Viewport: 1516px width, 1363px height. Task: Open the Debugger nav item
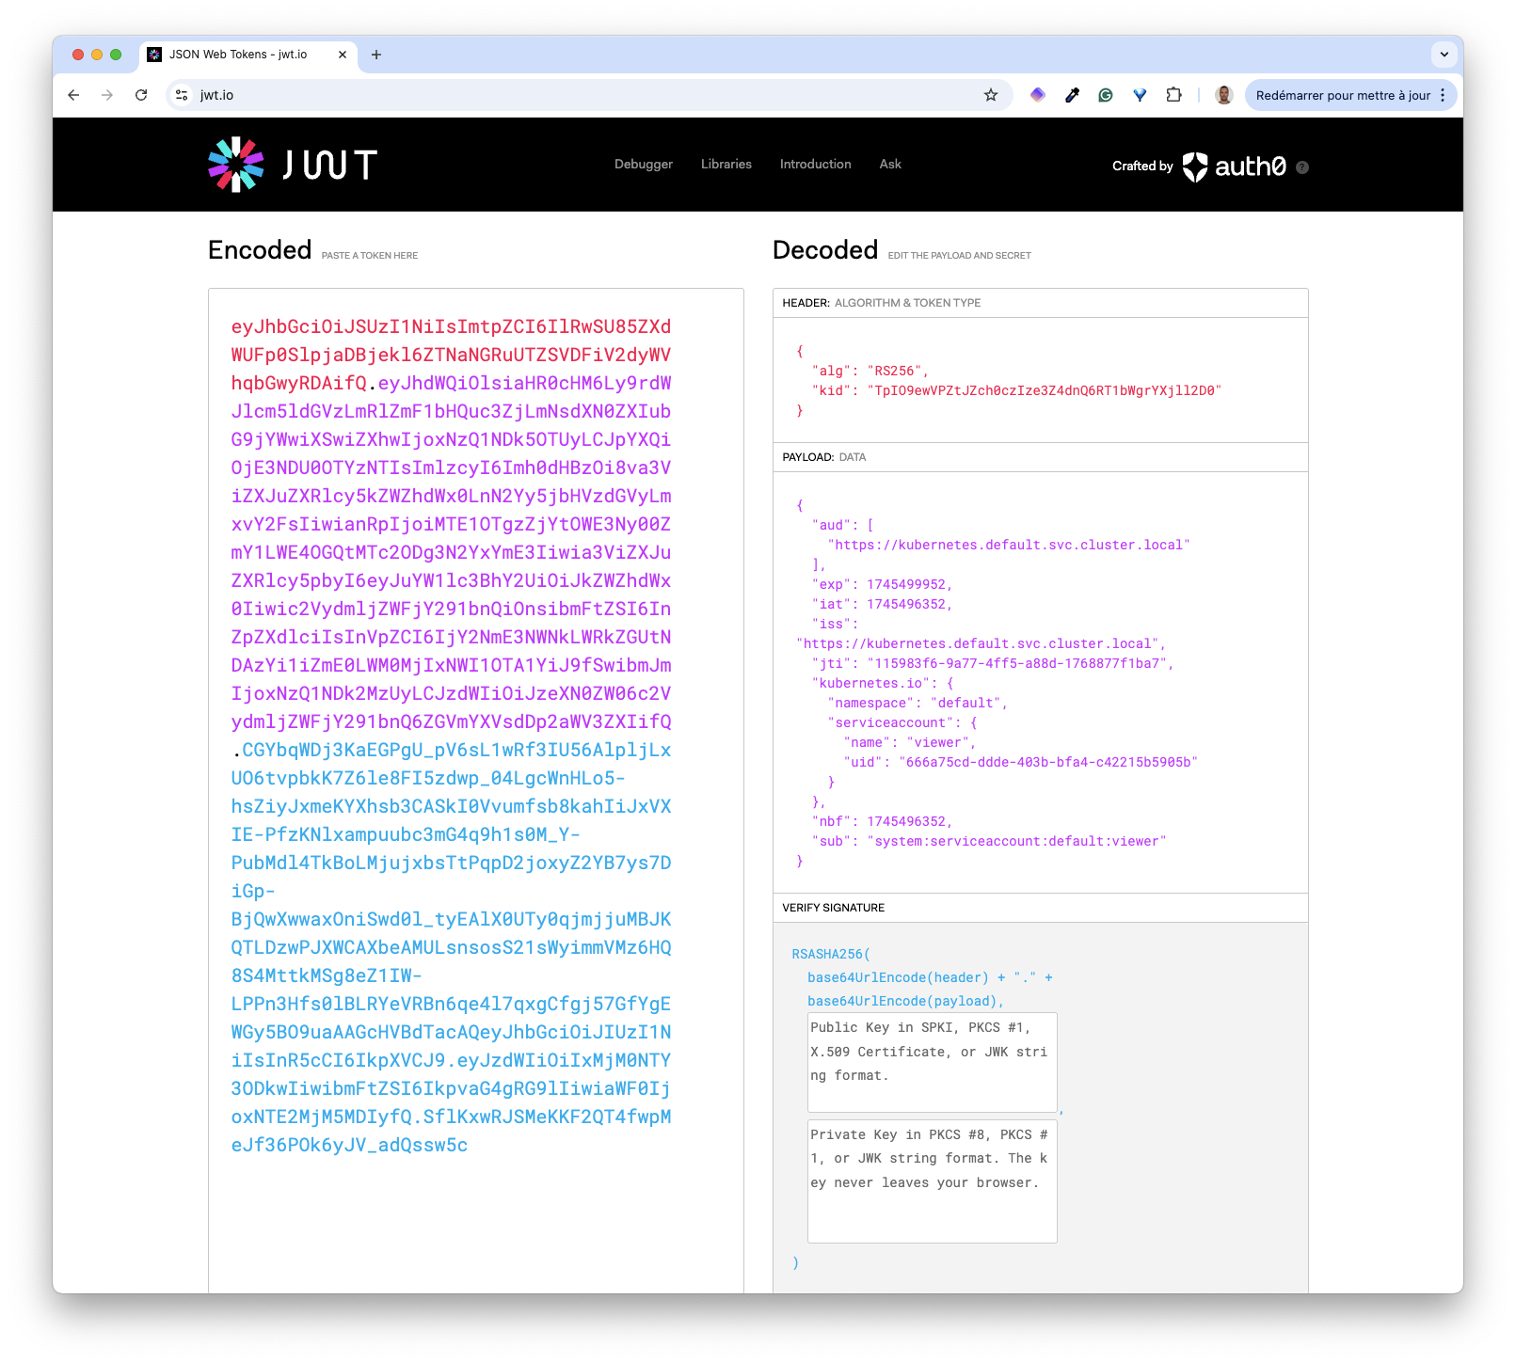pos(644,165)
